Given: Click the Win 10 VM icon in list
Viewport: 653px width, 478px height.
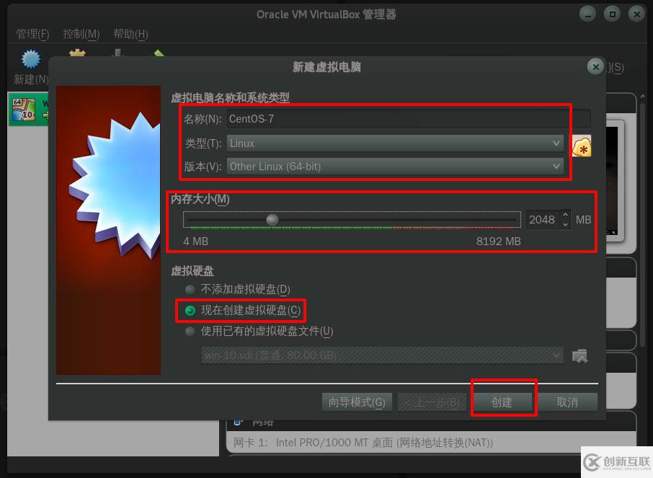Looking at the screenshot, I should pos(24,109).
